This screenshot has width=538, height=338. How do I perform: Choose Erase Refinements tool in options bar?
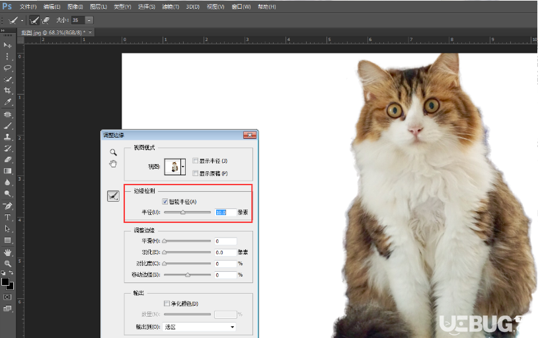pos(46,21)
